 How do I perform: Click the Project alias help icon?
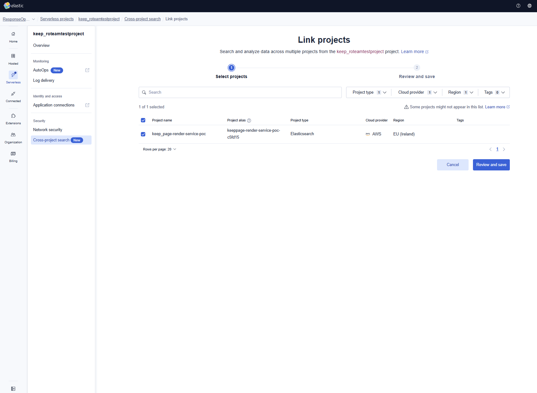point(249,120)
